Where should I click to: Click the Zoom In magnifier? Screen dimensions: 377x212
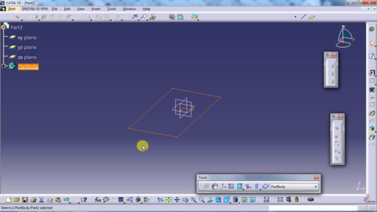[x=193, y=200]
